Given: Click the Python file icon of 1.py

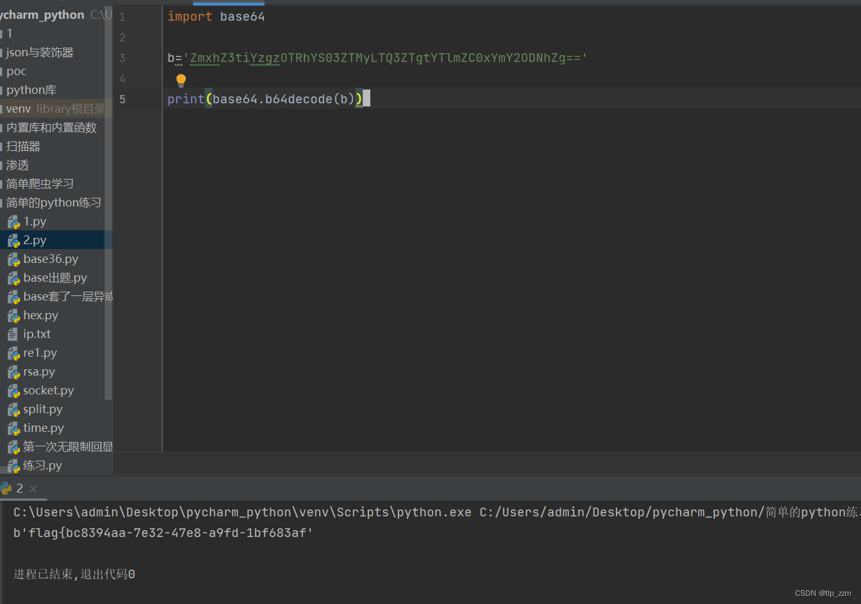Looking at the screenshot, I should click(x=14, y=222).
